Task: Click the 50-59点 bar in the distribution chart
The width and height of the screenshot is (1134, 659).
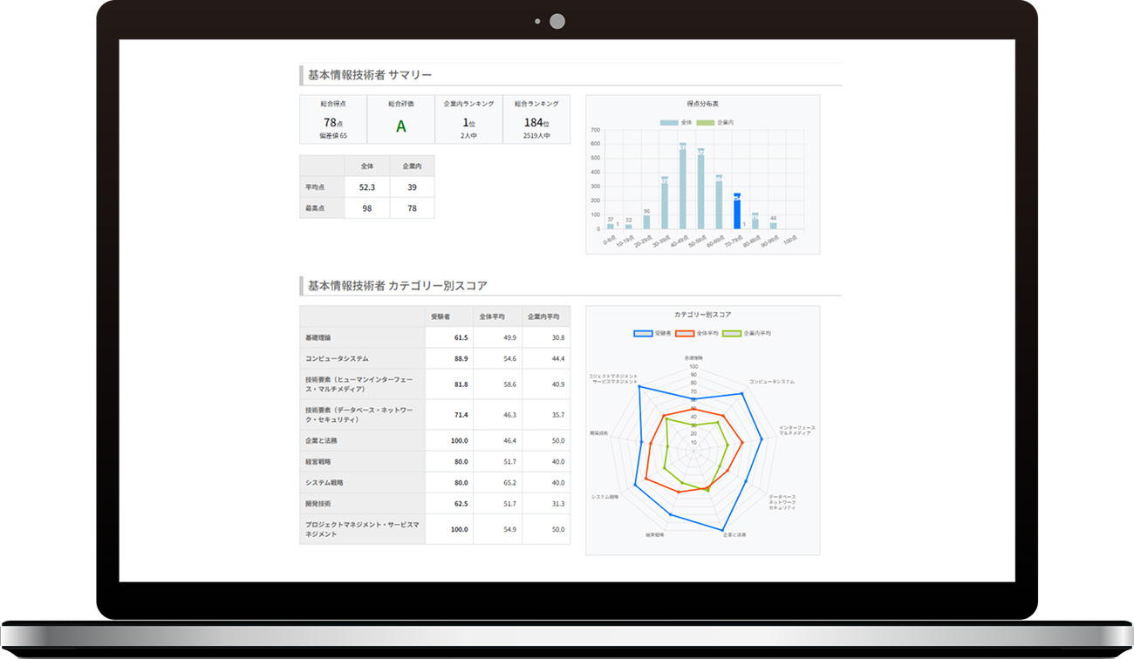Action: (700, 190)
